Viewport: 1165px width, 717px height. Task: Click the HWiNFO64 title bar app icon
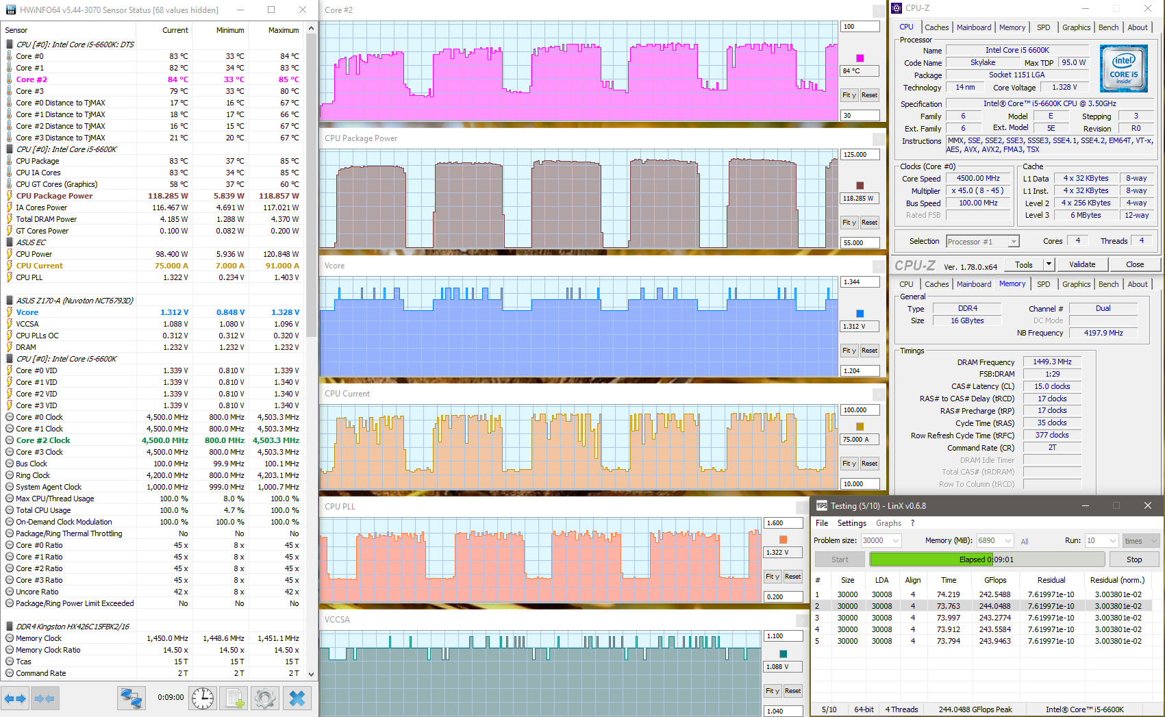tap(10, 10)
